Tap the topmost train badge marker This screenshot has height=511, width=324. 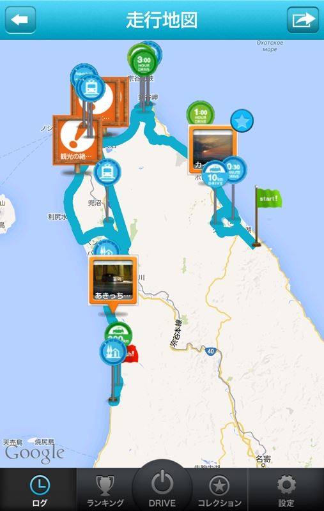[91, 88]
